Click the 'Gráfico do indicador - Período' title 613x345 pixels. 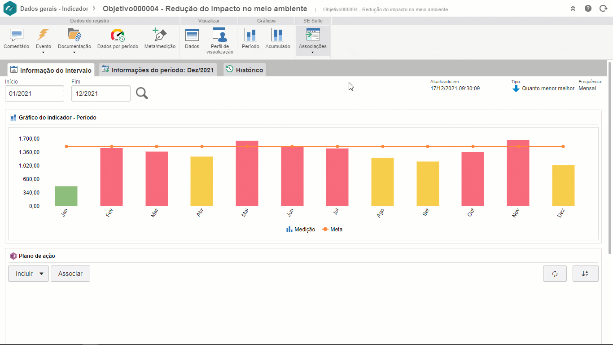(x=57, y=118)
